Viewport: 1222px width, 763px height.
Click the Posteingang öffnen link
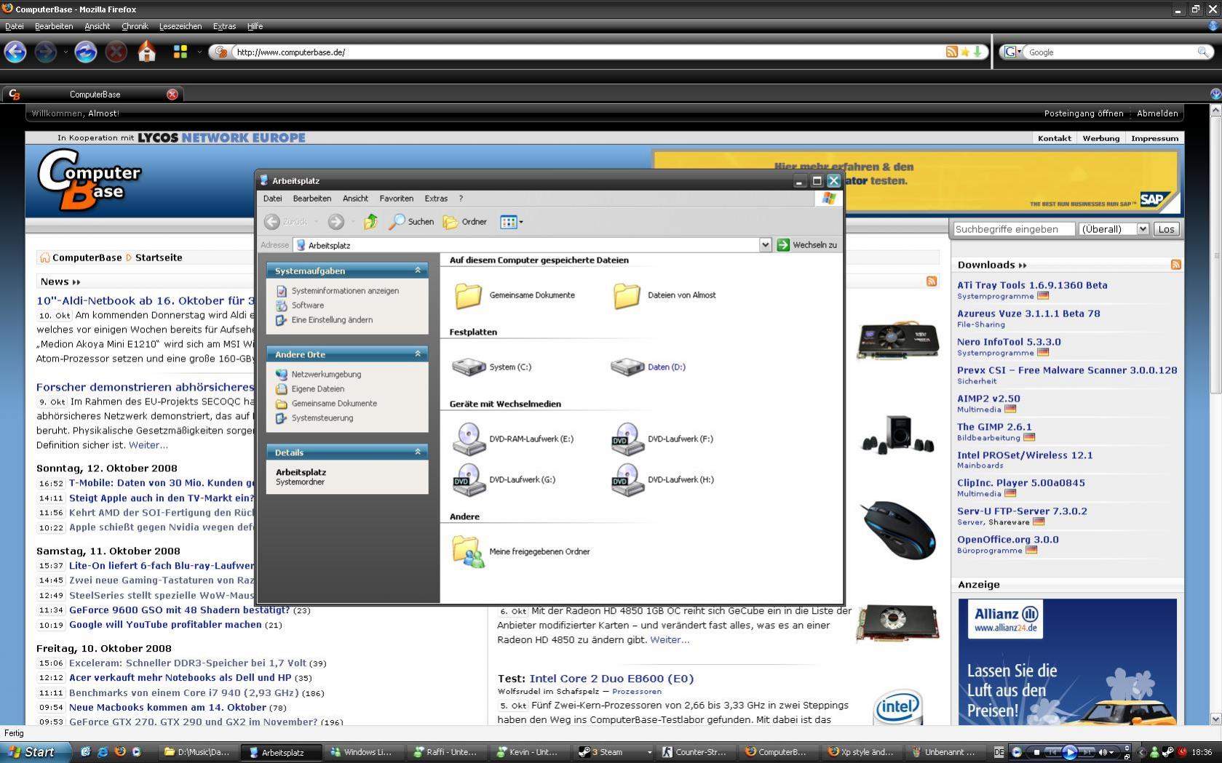(x=1084, y=113)
